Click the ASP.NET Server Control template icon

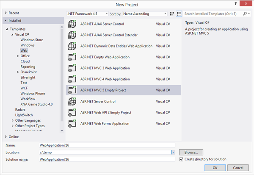pyautogui.click(x=72, y=101)
